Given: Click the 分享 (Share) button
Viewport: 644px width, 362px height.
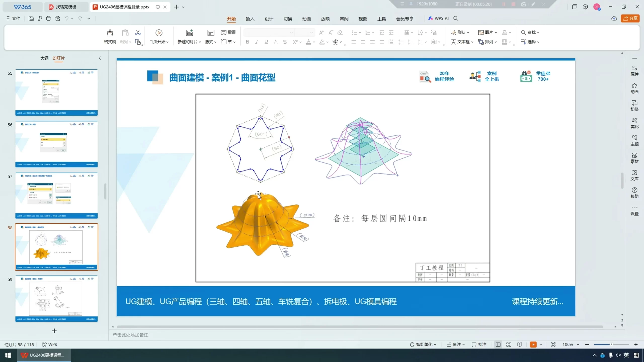Looking at the screenshot, I should tap(630, 18).
